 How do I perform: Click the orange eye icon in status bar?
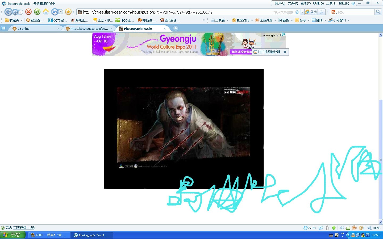click(354, 228)
